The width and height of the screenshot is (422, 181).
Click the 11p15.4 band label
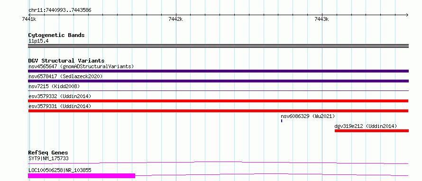tap(38, 41)
